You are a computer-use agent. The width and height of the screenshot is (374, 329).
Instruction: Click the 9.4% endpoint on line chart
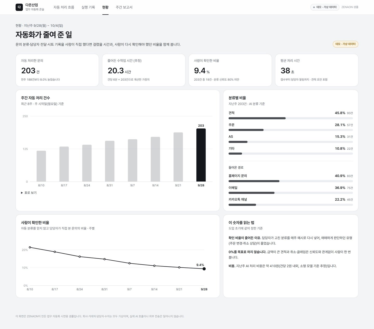click(204, 269)
